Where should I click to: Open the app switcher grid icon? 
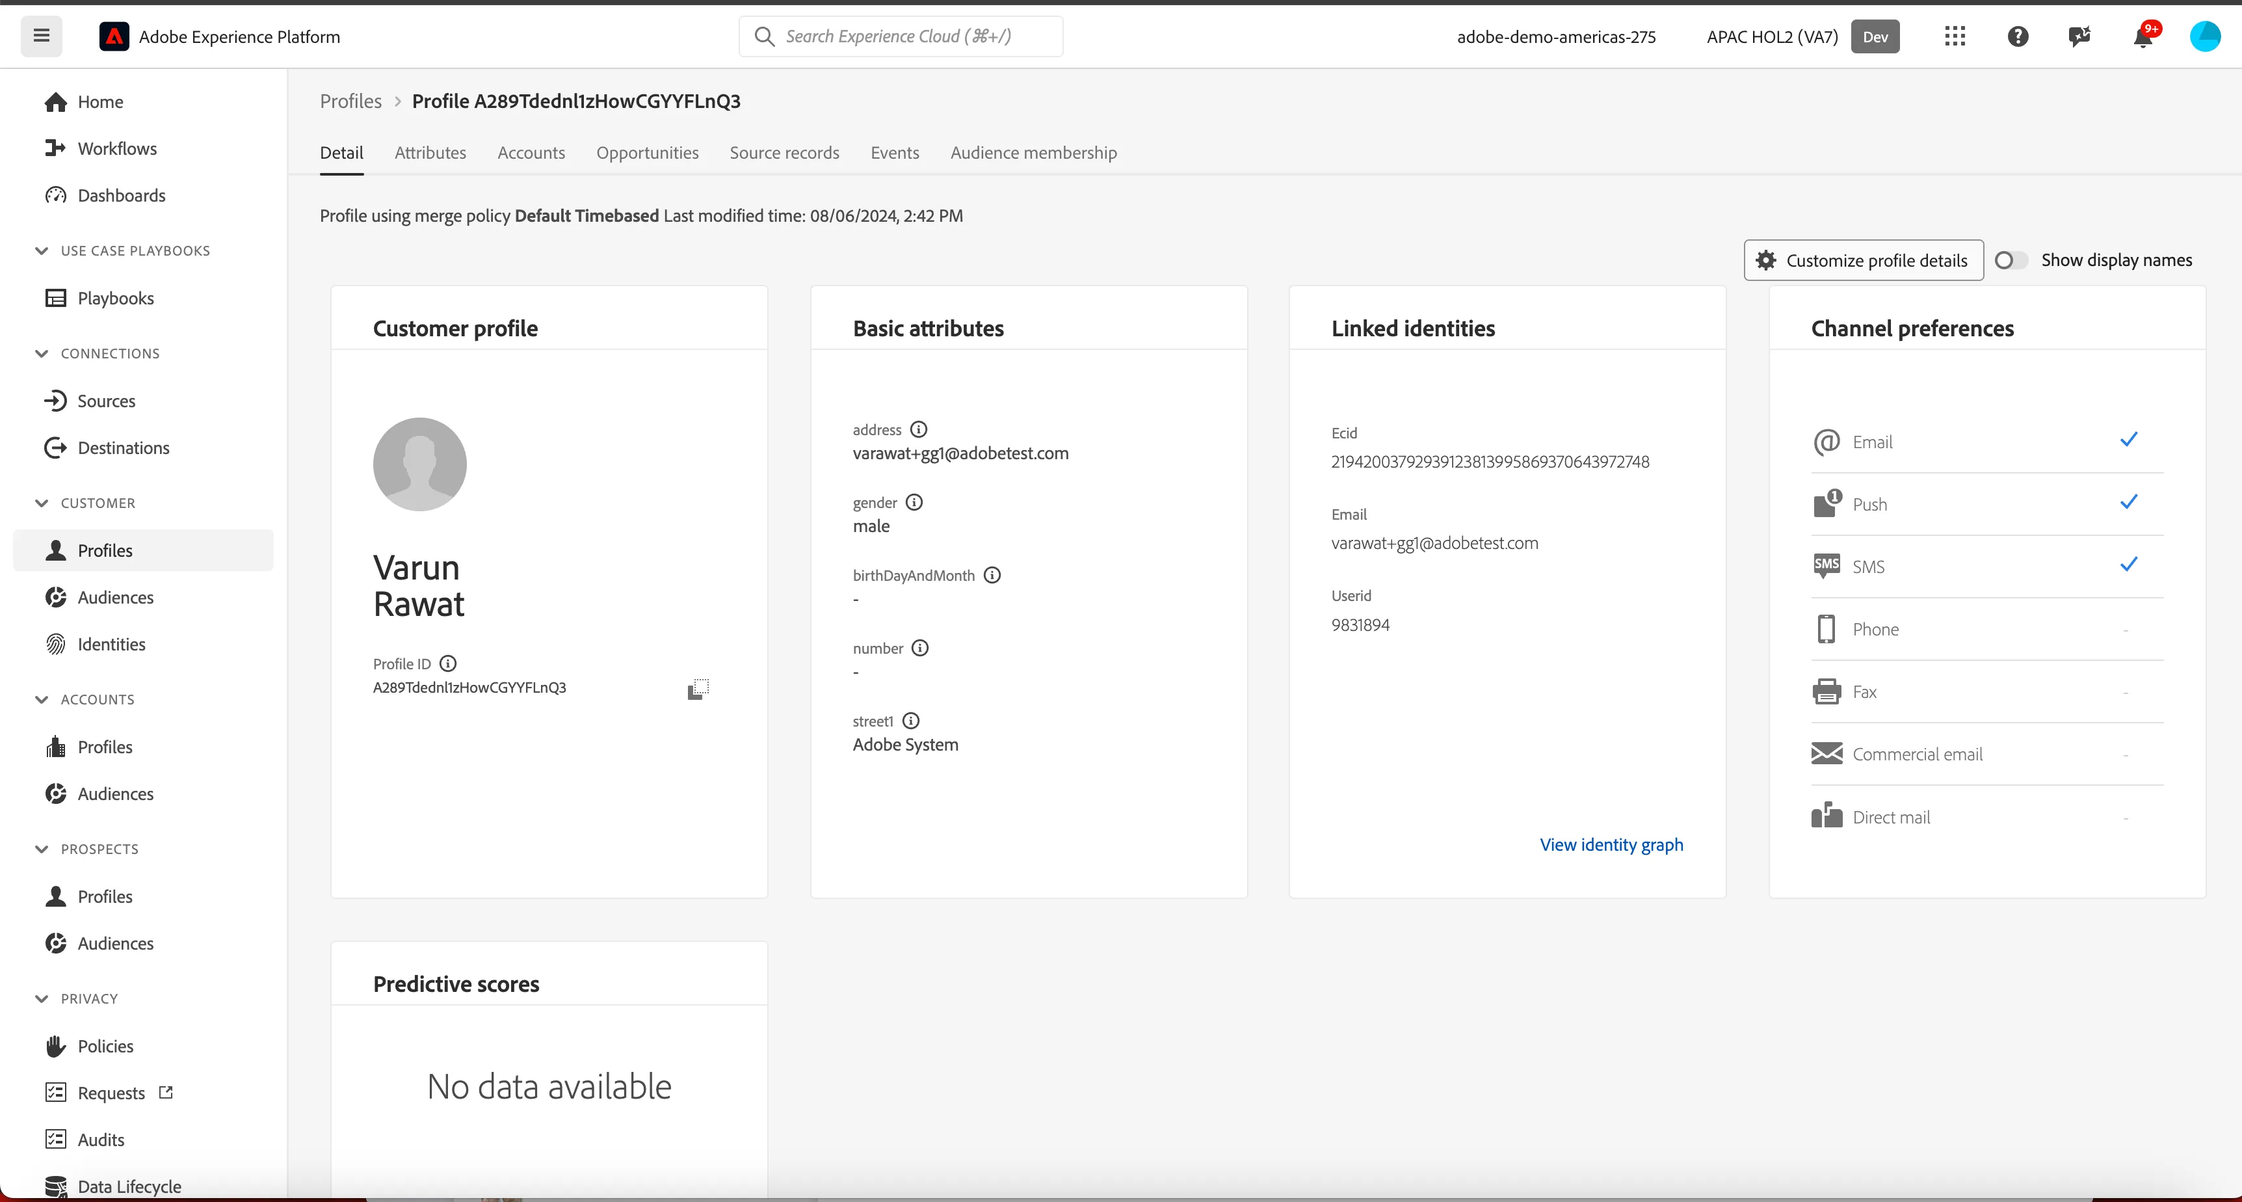1955,36
